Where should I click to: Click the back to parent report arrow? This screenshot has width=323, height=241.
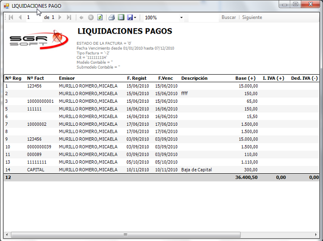(81, 18)
